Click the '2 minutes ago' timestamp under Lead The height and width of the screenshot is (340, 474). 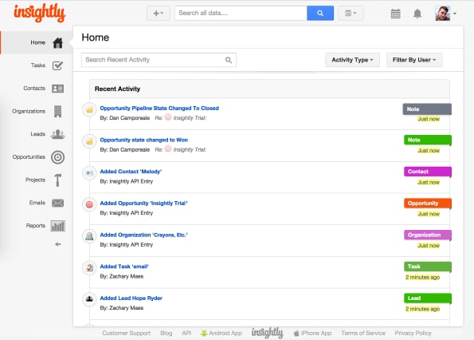pos(422,309)
